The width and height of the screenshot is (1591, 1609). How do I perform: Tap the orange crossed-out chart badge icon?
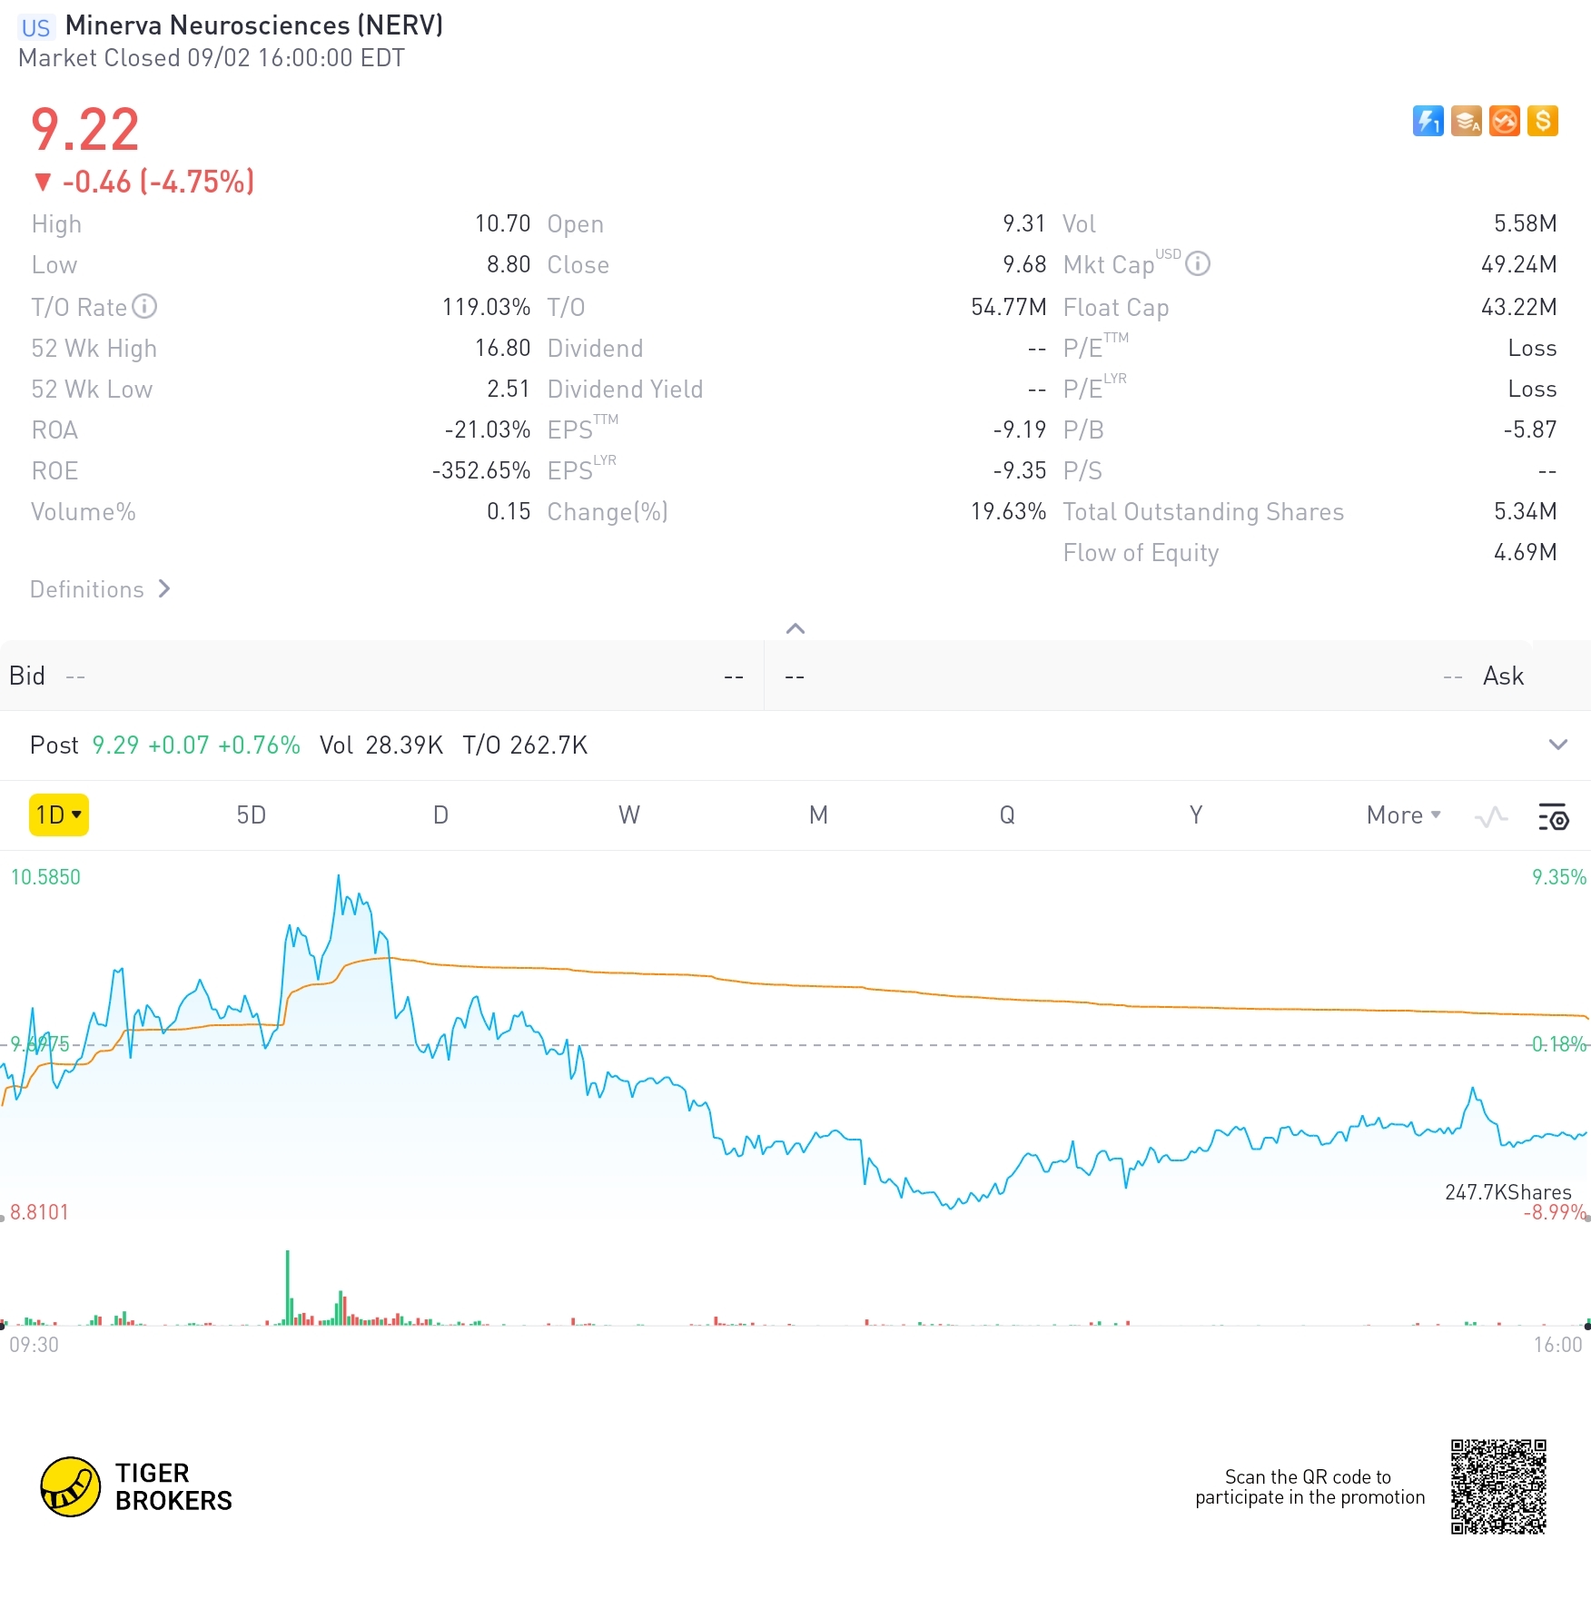pyautogui.click(x=1504, y=121)
